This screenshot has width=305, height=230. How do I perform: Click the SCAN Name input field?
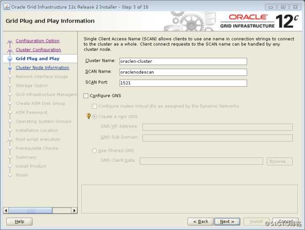[x=183, y=72]
